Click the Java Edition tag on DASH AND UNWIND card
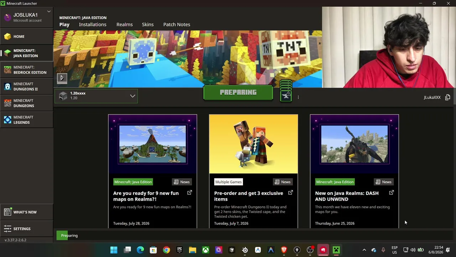The height and width of the screenshot is (257, 456). (335, 182)
